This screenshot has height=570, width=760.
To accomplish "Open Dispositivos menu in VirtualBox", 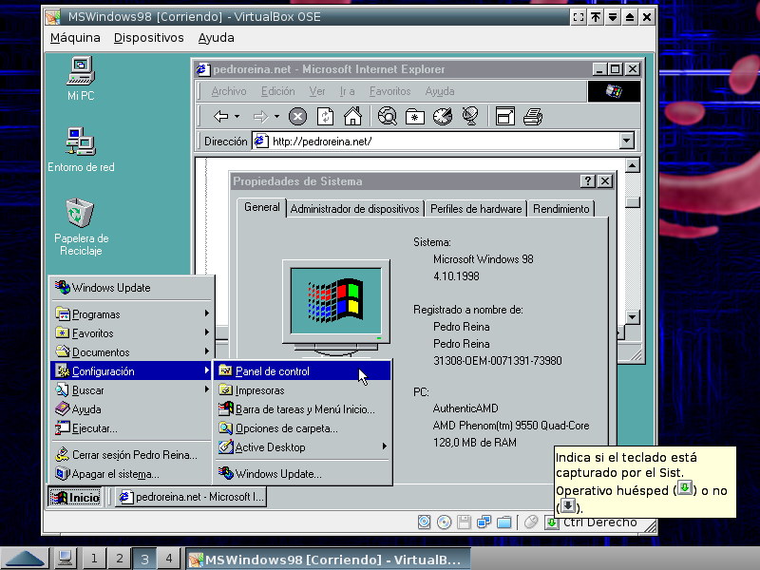I will 148,38.
